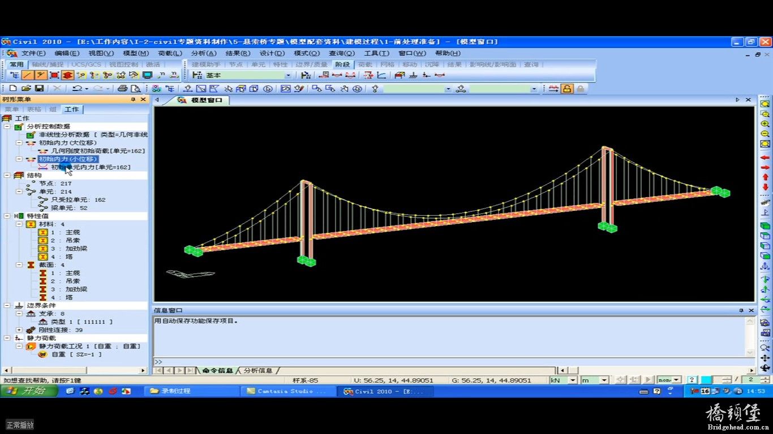Image resolution: width=773 pixels, height=434 pixels.
Task: Collapse the 结构 tree node
Action: pyautogui.click(x=7, y=175)
